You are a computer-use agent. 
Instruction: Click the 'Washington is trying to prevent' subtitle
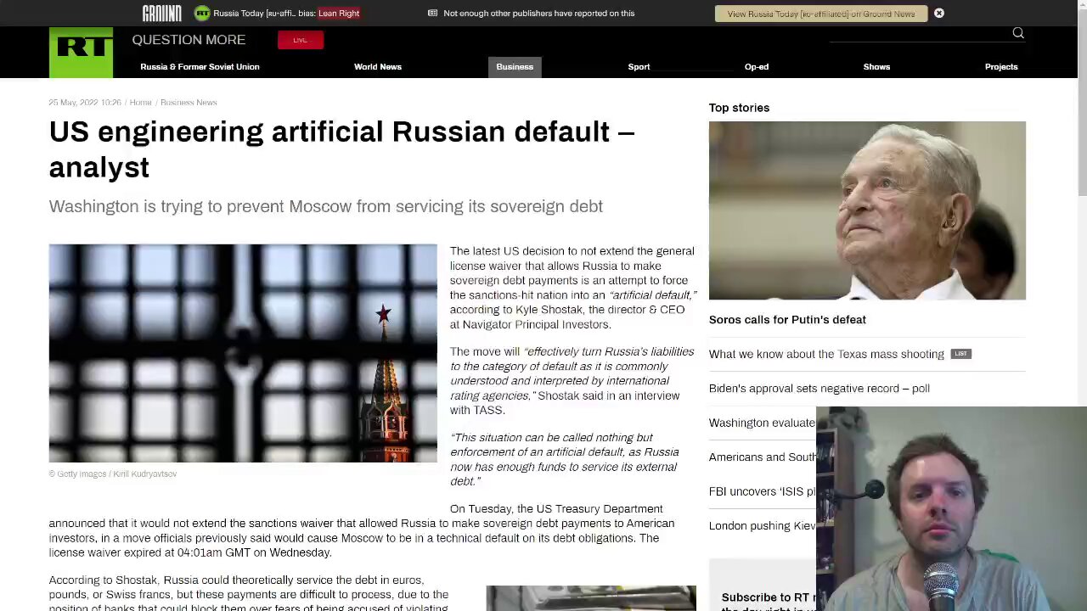pyautogui.click(x=325, y=206)
